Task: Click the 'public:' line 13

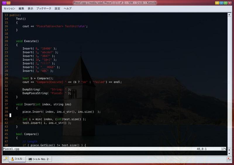Action: tap(15, 15)
